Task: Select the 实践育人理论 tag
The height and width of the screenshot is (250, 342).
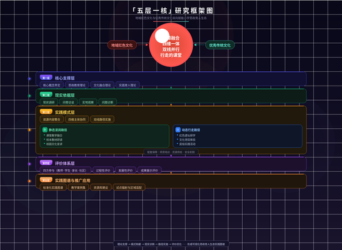Action: (x=127, y=85)
